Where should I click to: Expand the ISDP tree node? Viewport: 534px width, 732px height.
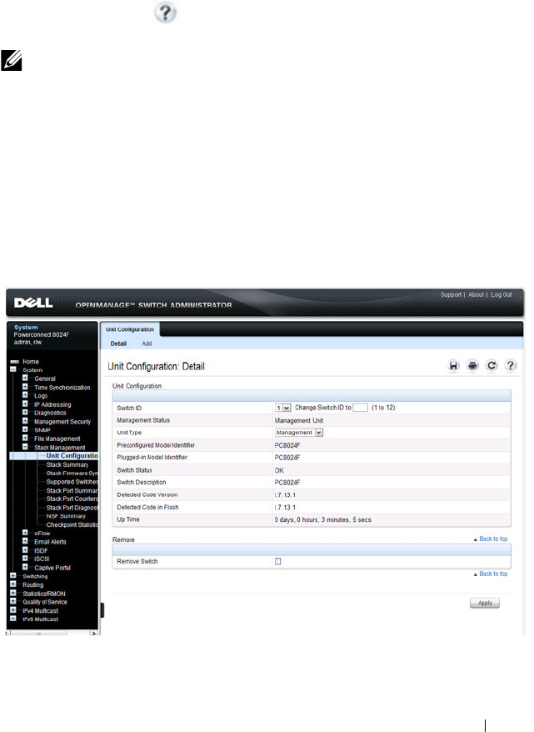pos(25,550)
